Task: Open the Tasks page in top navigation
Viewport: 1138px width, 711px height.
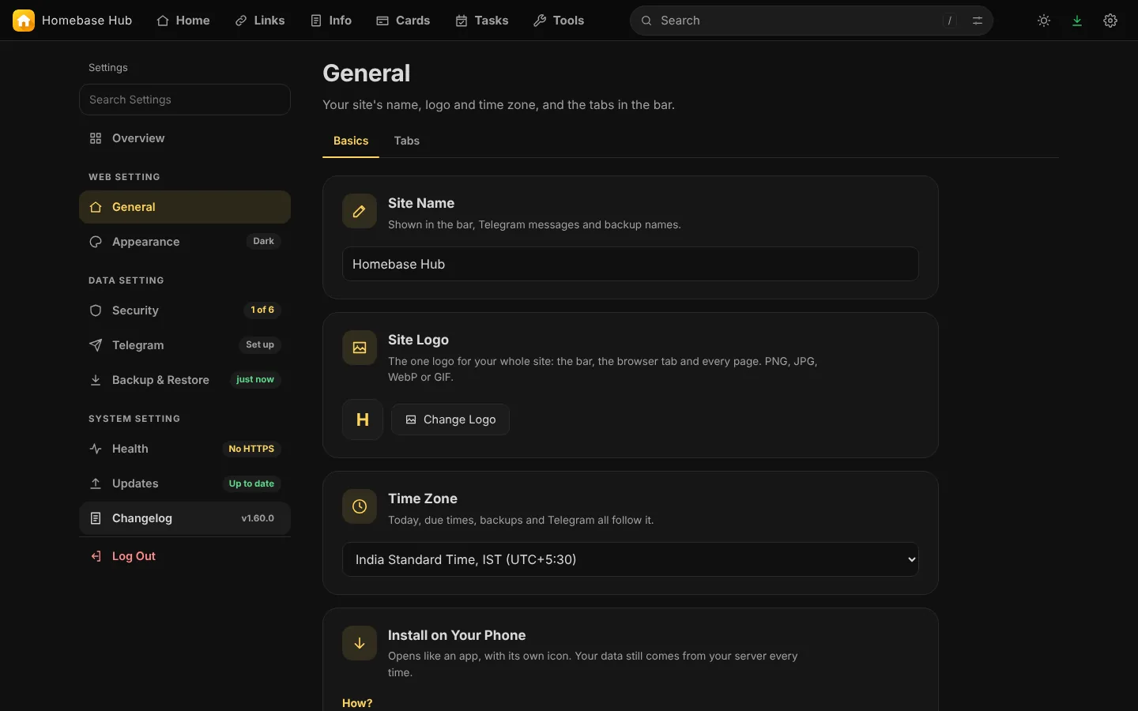Action: (x=482, y=21)
